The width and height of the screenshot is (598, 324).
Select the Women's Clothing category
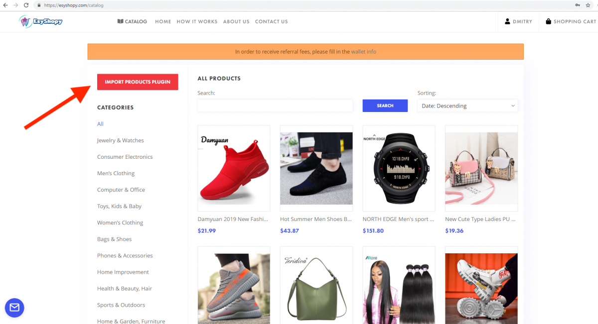120,222
